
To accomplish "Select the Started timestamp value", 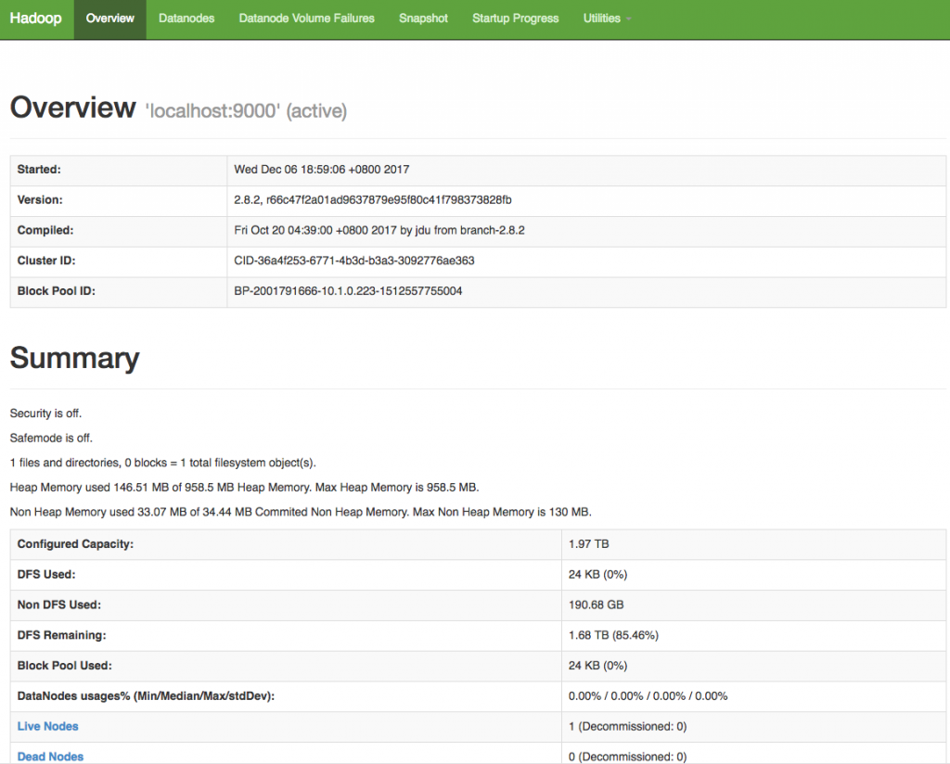I will tap(322, 170).
